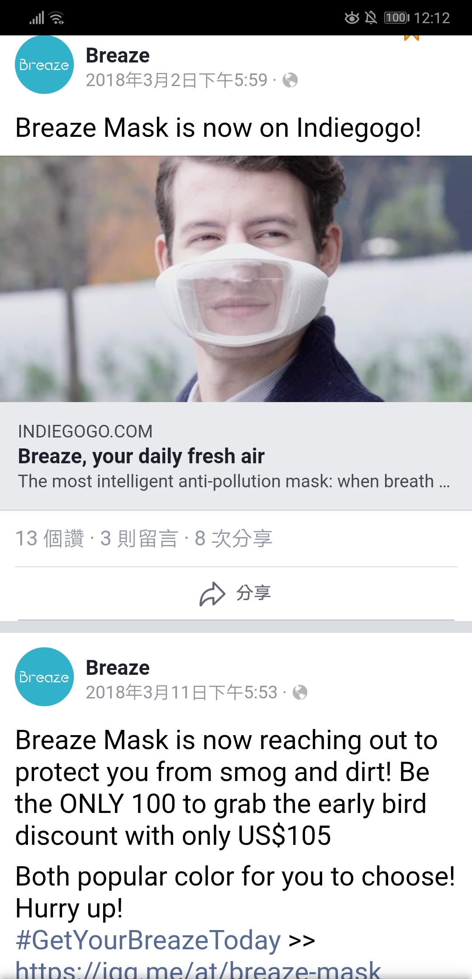View the 3 comments on the post
This screenshot has height=979, width=472.
139,538
